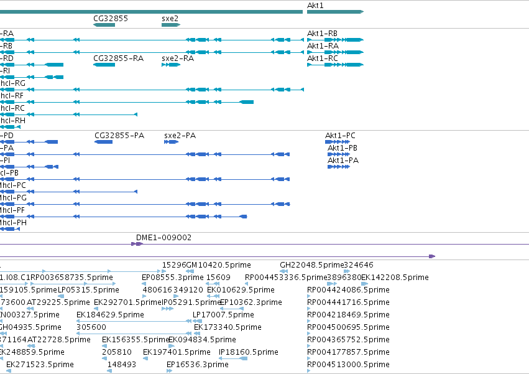Click the Akt1-PA protein label
The image size is (529, 374).
[x=343, y=161]
